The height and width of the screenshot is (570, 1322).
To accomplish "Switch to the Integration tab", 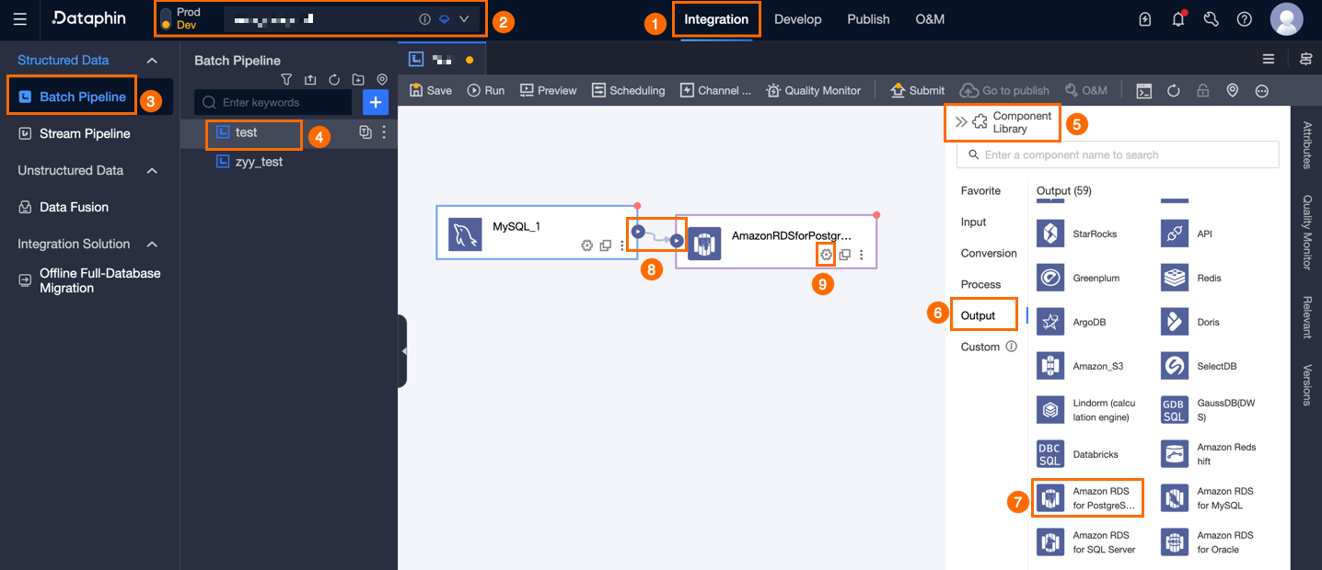I will (716, 19).
